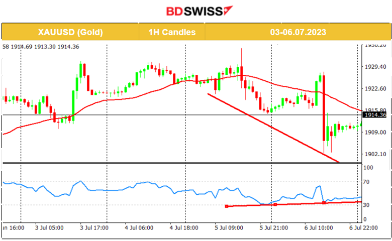Click the 5 Jul 09:00 time label
The width and height of the screenshot is (392, 241).
point(229,228)
